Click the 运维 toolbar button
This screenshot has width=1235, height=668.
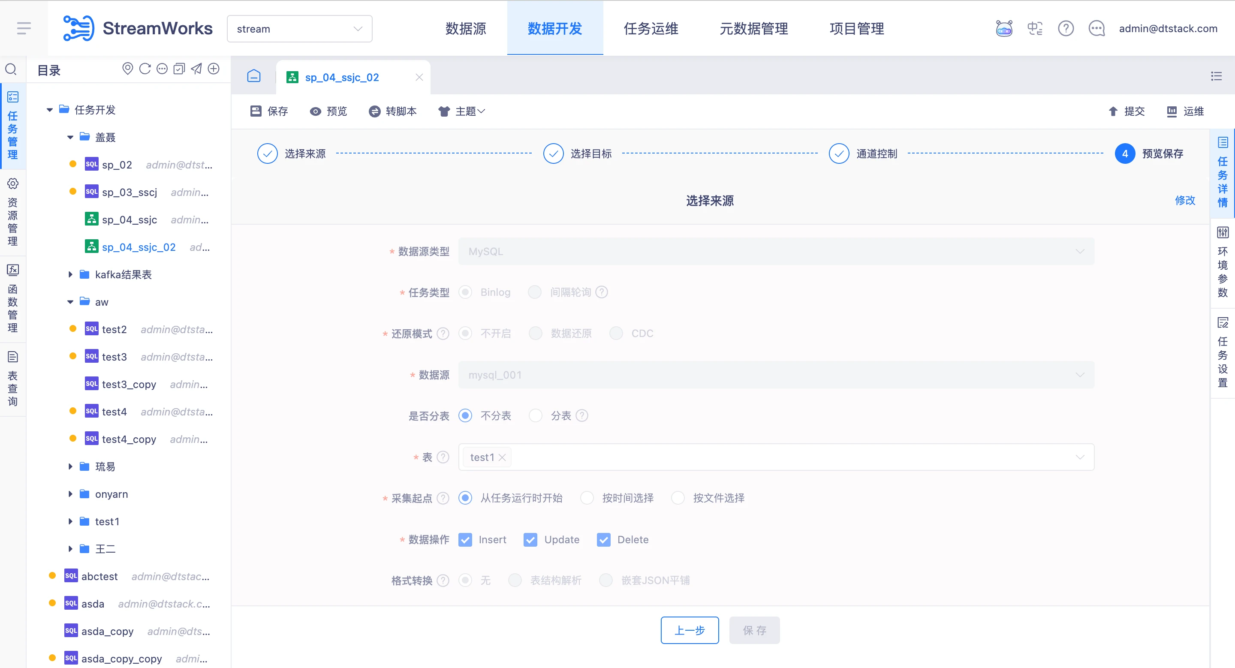click(1186, 111)
